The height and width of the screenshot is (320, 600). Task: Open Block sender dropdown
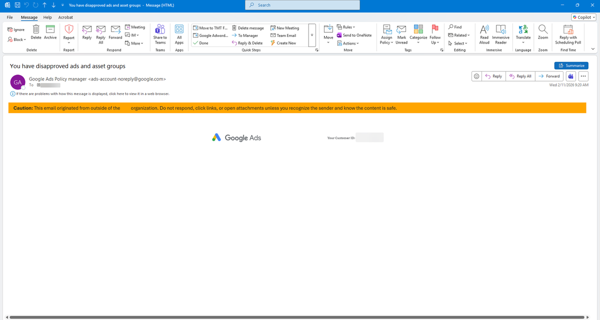(16, 39)
